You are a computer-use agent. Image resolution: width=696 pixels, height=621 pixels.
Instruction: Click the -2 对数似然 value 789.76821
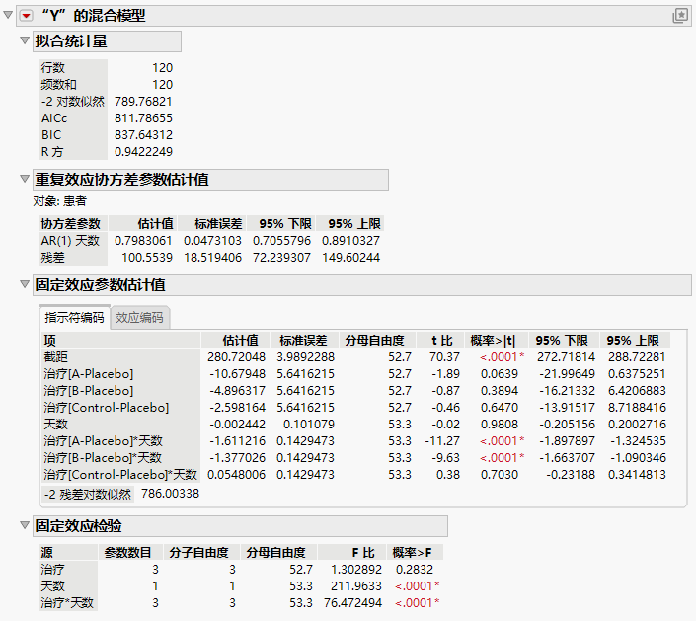pos(143,102)
